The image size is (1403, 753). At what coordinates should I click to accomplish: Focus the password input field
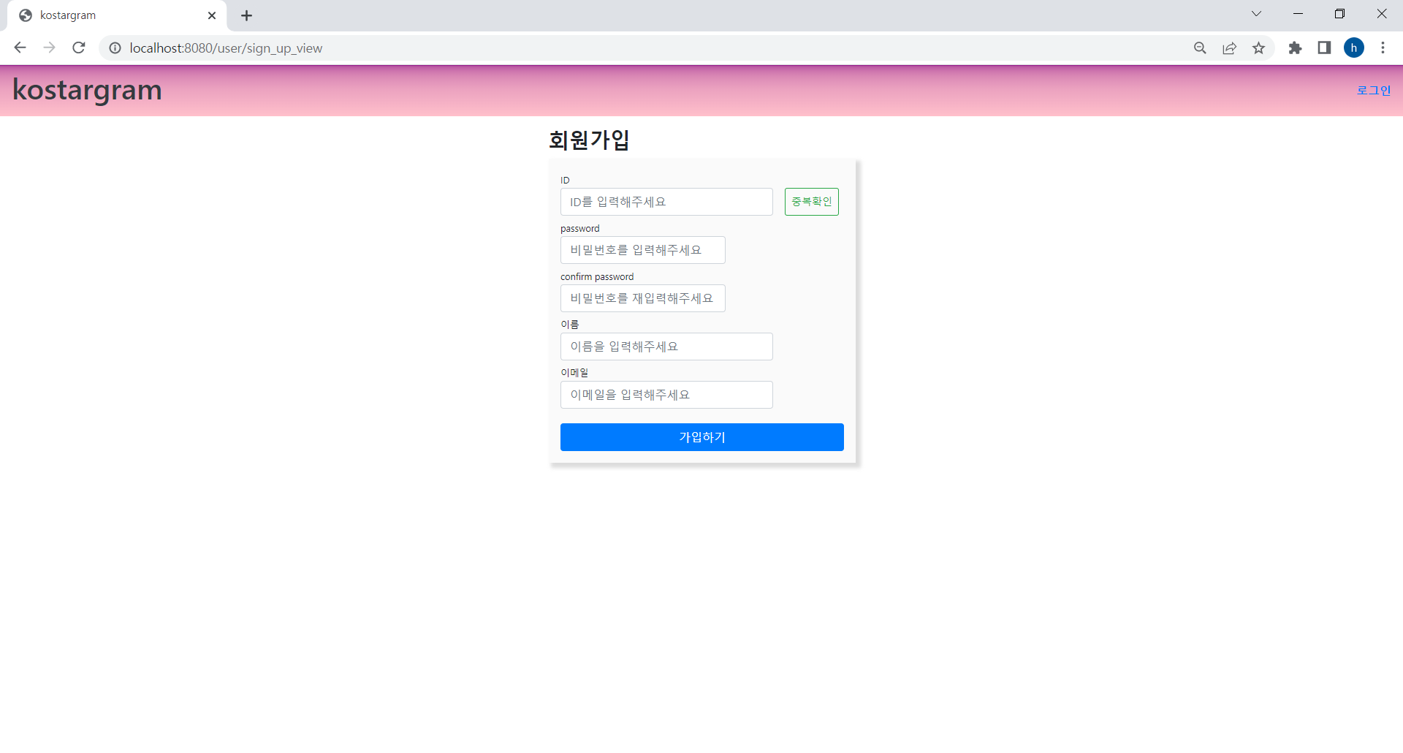(642, 249)
